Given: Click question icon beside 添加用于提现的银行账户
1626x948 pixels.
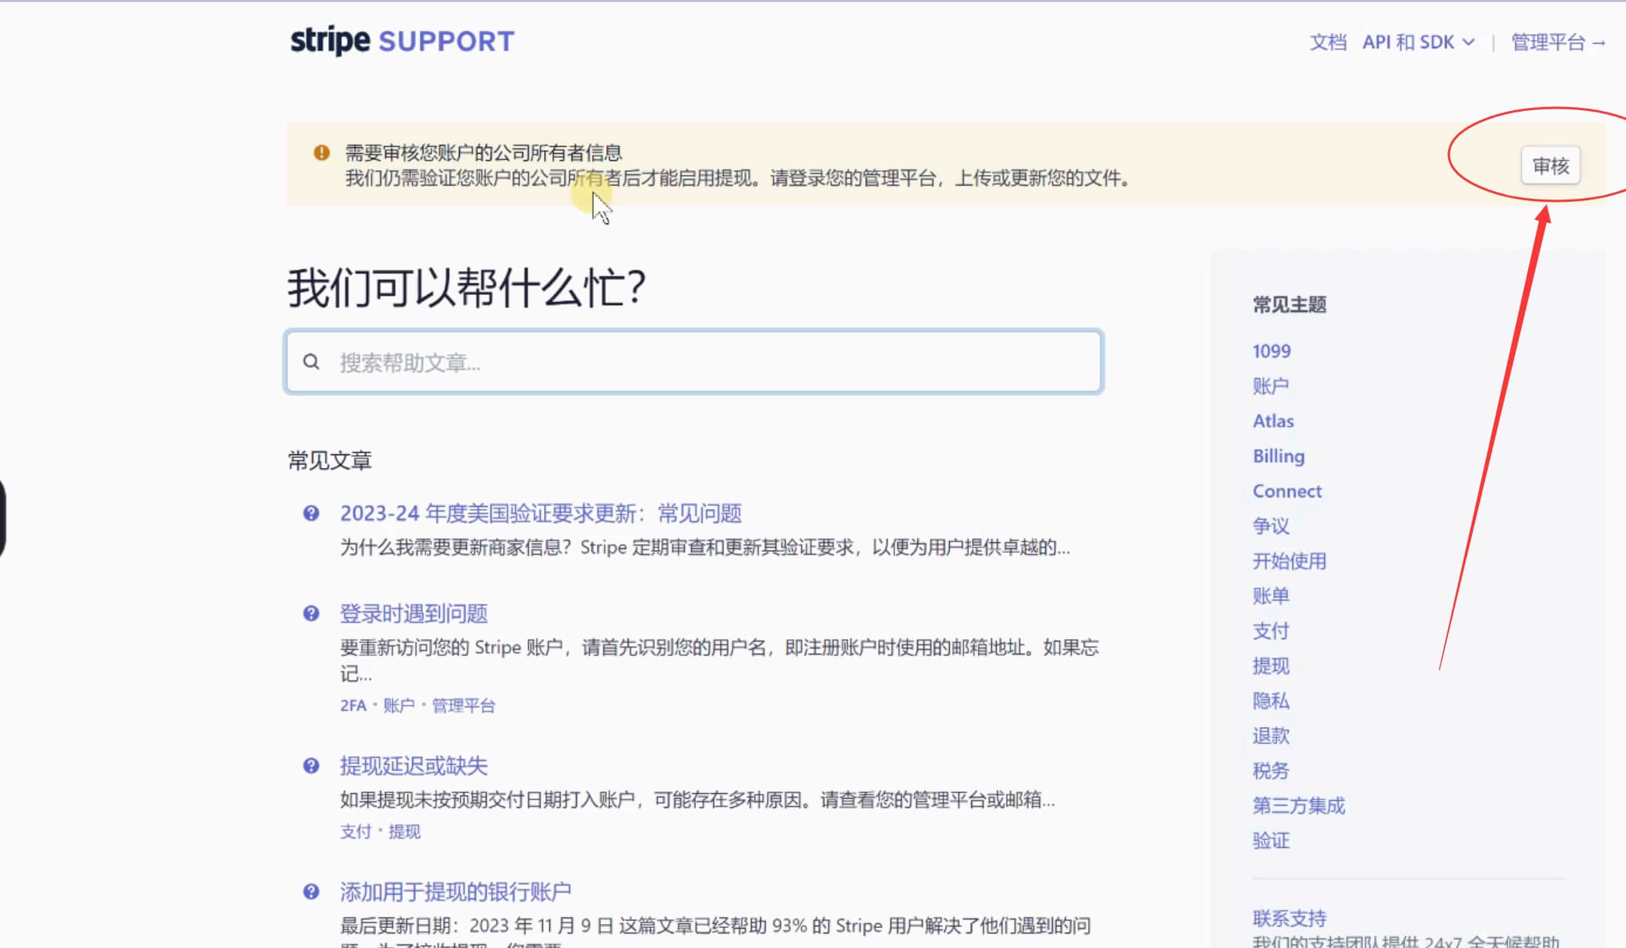Looking at the screenshot, I should tap(311, 892).
